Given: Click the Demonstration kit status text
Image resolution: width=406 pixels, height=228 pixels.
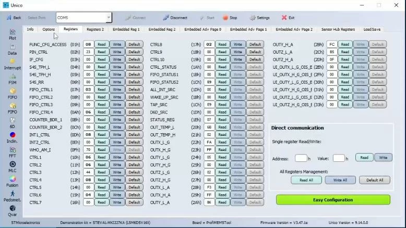Looking at the screenshot, I should [105, 223].
